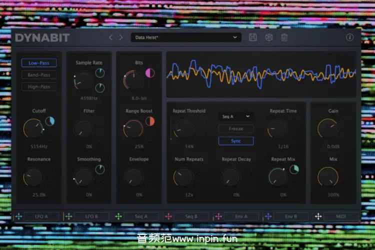Select the Band-Pass filter mode
This screenshot has height=250, width=375.
click(x=39, y=75)
